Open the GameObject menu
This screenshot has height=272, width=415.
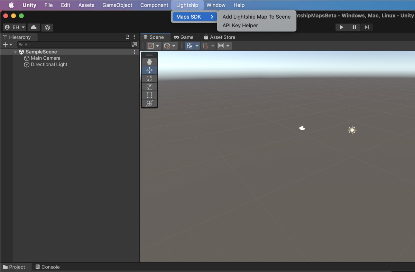(117, 5)
